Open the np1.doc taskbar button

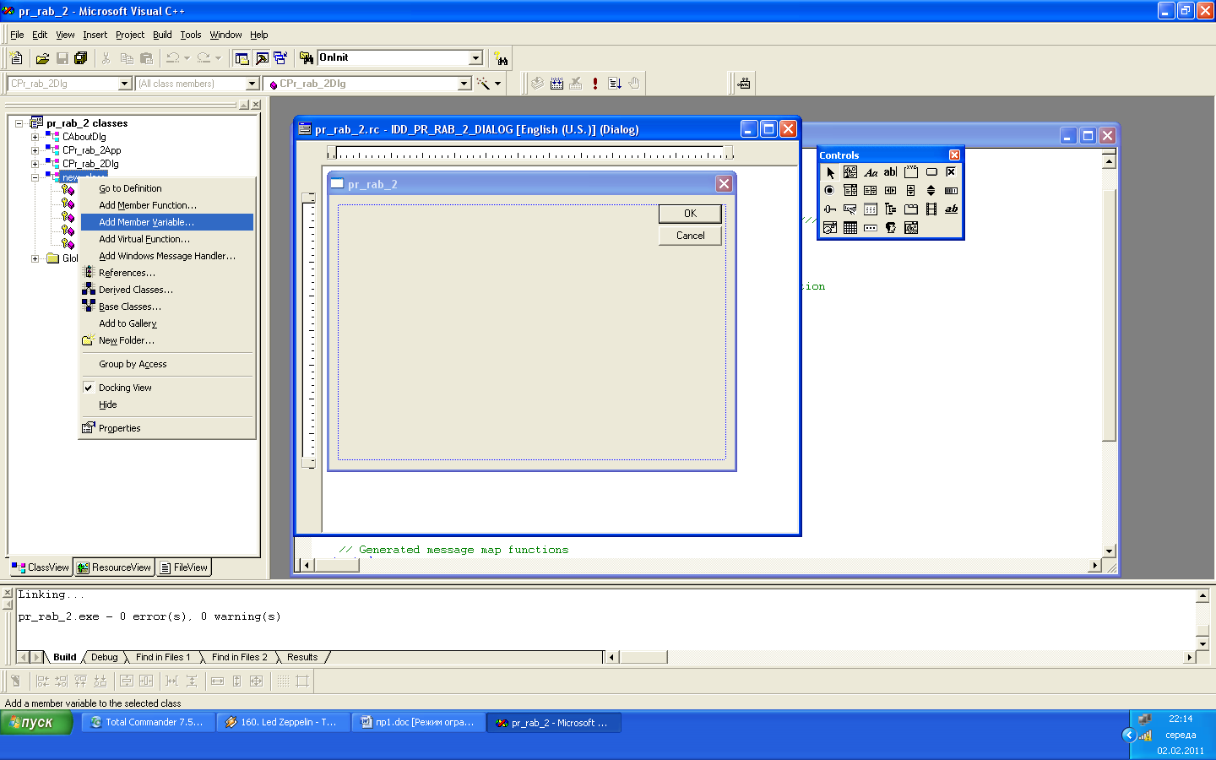click(x=418, y=722)
